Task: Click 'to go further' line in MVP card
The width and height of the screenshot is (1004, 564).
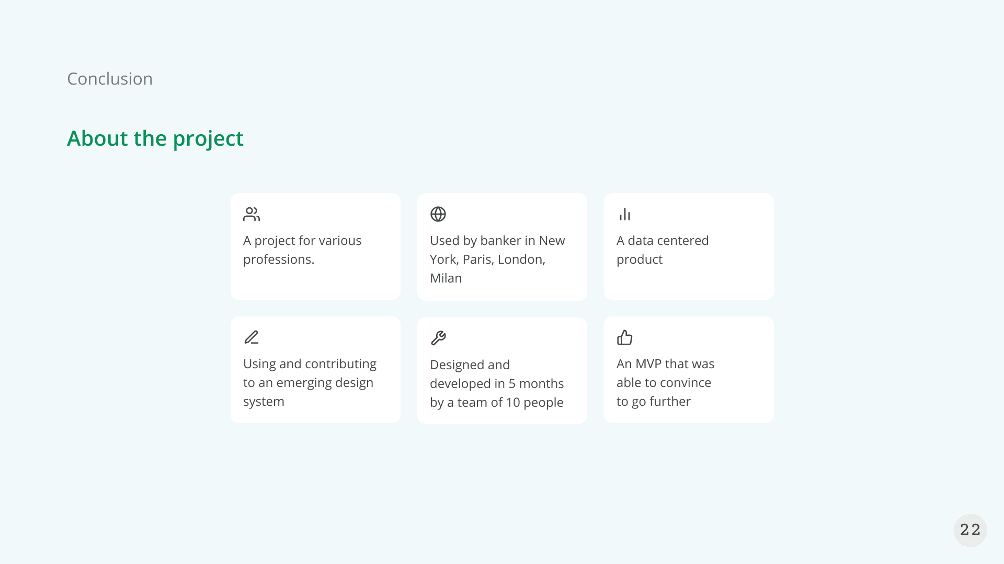Action: [654, 402]
